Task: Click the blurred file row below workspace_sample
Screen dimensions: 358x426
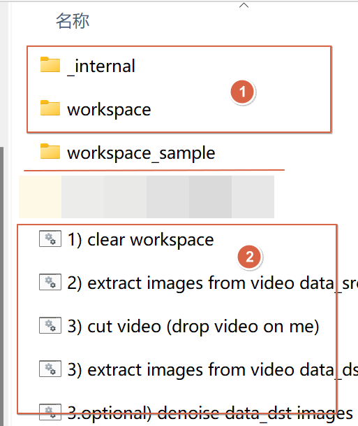Action: (x=147, y=197)
